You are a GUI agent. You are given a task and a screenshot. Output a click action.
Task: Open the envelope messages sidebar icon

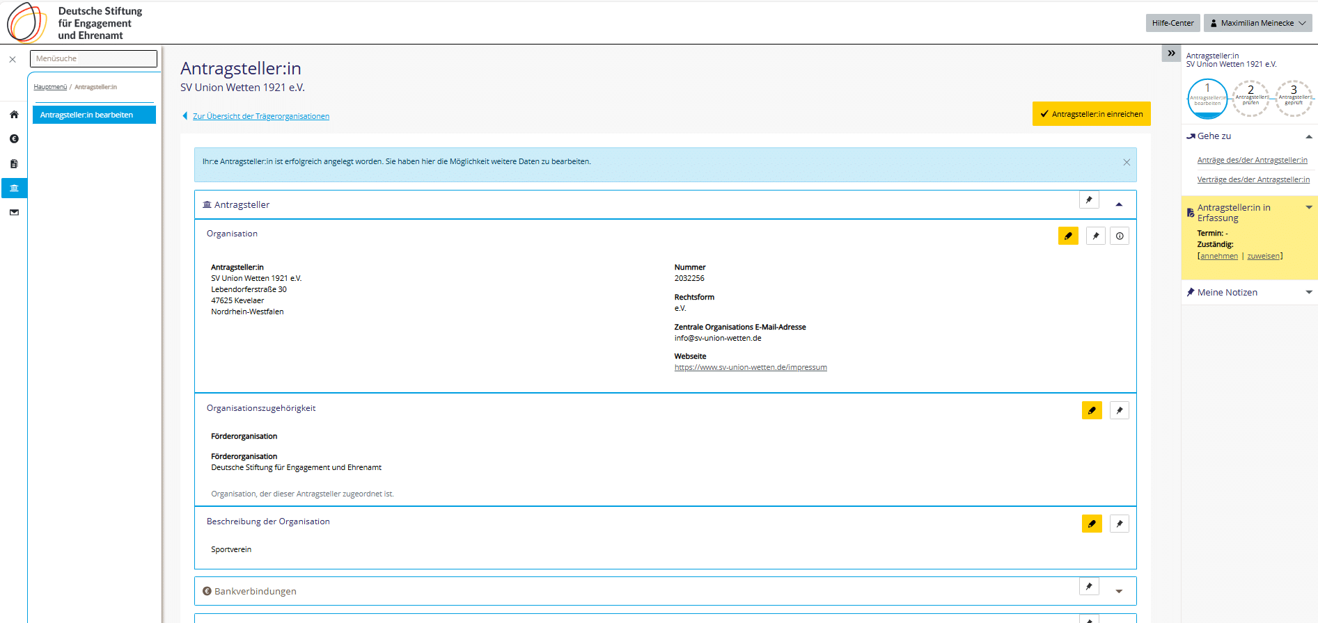(14, 213)
